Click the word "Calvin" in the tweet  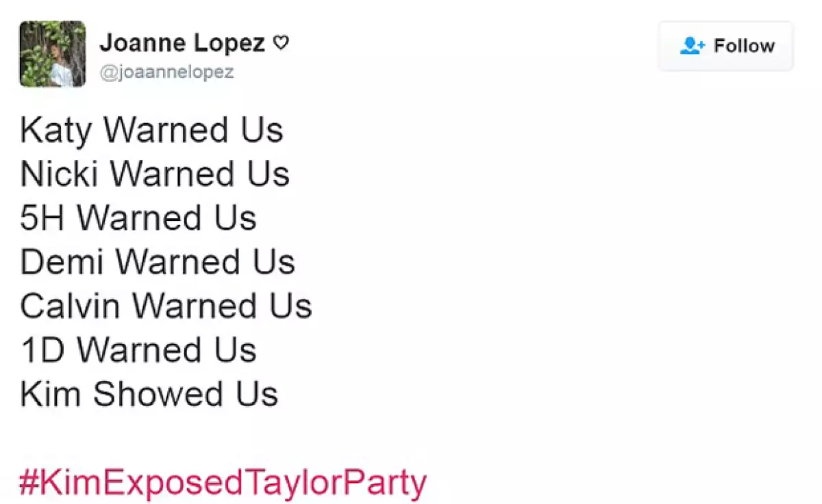(x=71, y=306)
